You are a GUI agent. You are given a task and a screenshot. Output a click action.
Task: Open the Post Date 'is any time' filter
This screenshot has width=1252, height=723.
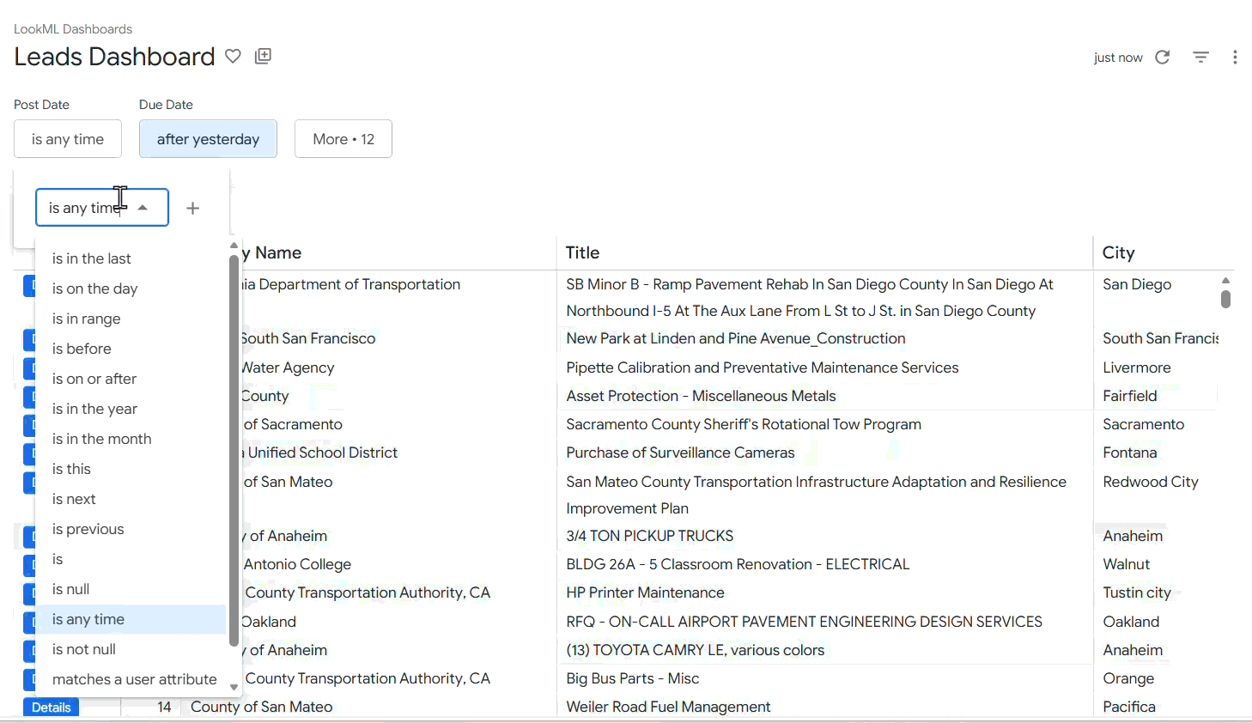coord(68,139)
